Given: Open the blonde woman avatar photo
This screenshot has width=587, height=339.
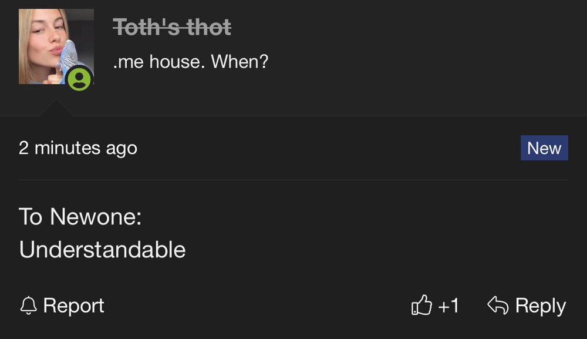Looking at the screenshot, I should pyautogui.click(x=56, y=46).
